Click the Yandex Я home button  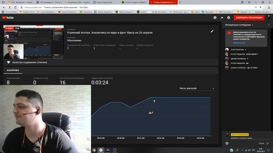pos(9,7)
